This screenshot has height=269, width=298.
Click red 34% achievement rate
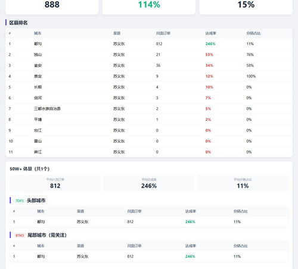point(209,65)
